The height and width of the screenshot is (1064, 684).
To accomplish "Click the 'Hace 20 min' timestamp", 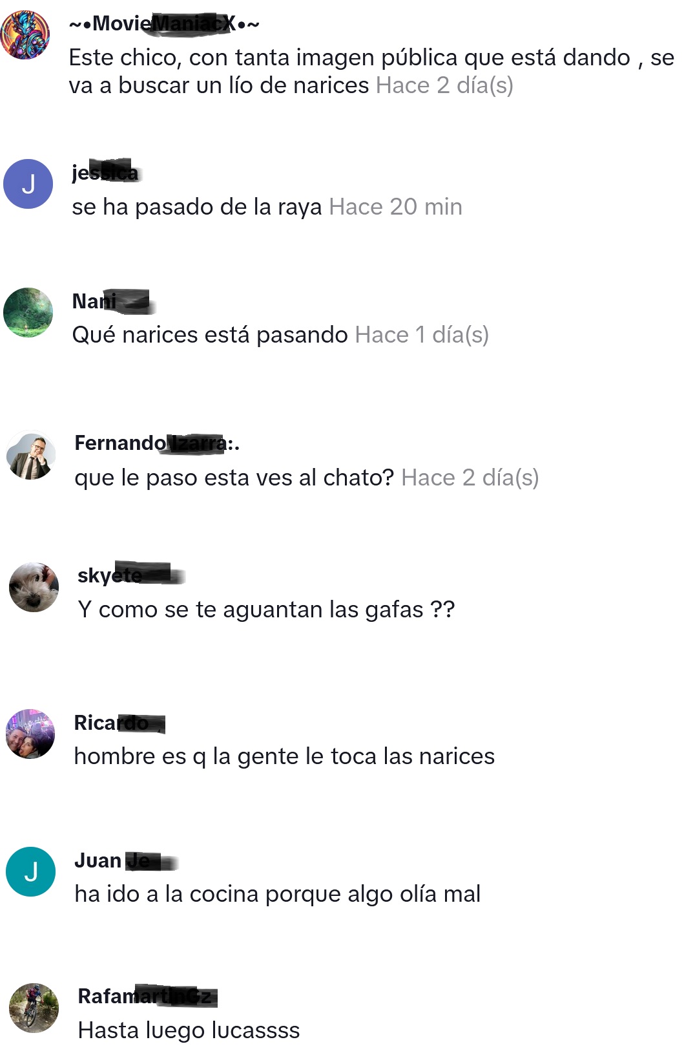I will pyautogui.click(x=396, y=207).
